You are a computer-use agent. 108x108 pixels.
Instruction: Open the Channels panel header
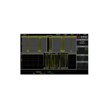click(82, 46)
